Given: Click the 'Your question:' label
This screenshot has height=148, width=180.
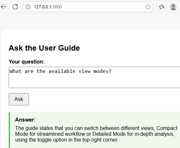Looking at the screenshot, I should tap(27, 62).
